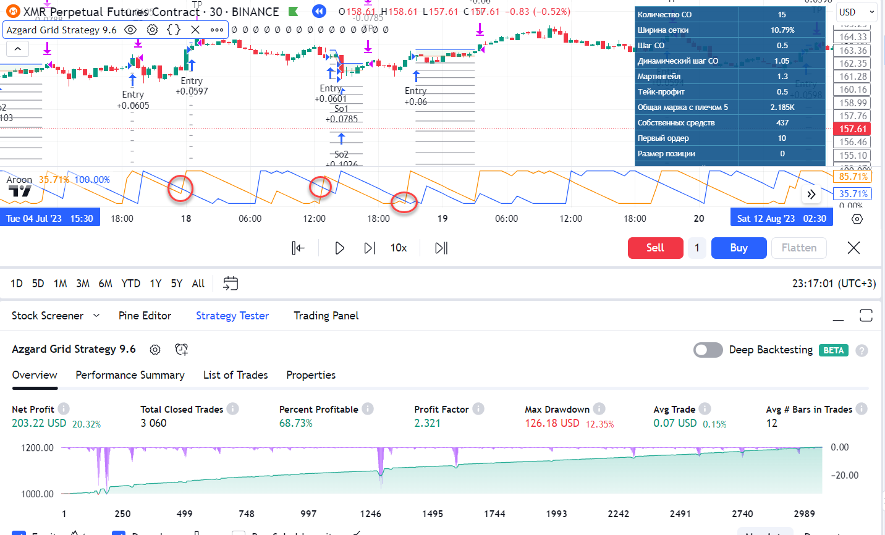Step replay forward one bar
The image size is (885, 535).
point(370,248)
